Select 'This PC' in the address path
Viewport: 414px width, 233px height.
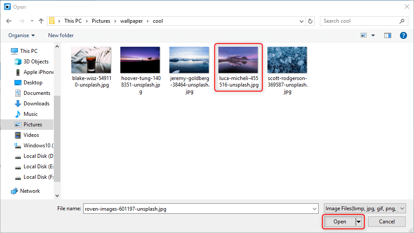(73, 21)
